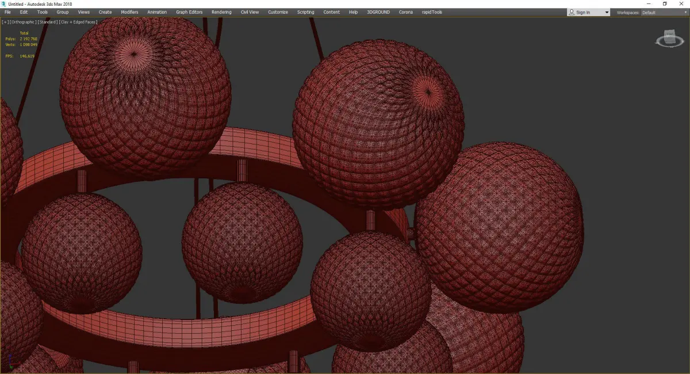Expand the Sign In dropdown arrow

[607, 13]
